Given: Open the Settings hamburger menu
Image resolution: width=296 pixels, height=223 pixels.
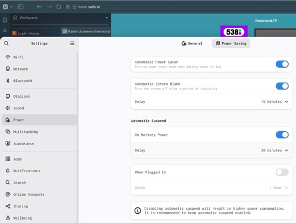Looking at the screenshot, I should point(72,43).
